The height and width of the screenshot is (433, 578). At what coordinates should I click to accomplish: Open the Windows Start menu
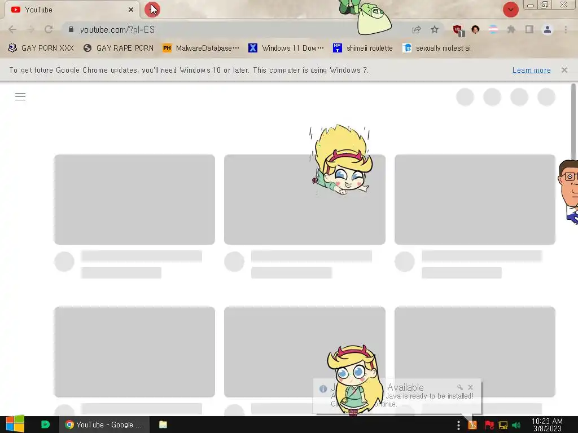(x=15, y=425)
